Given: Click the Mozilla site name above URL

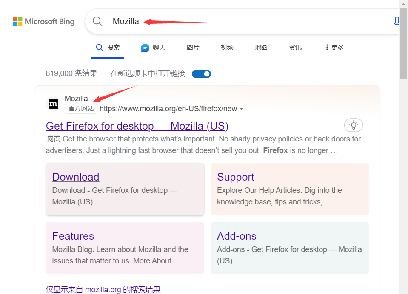Looking at the screenshot, I should pos(76,99).
